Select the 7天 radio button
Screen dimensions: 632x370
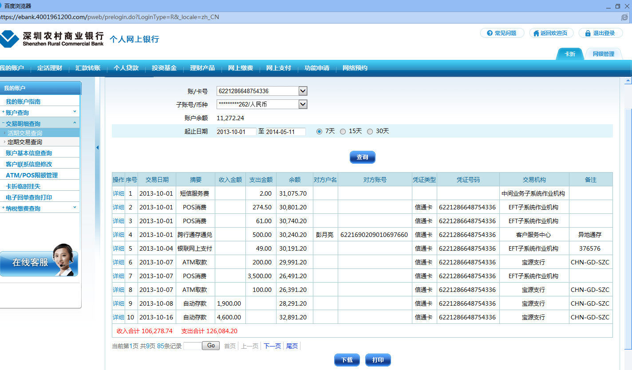coord(319,131)
